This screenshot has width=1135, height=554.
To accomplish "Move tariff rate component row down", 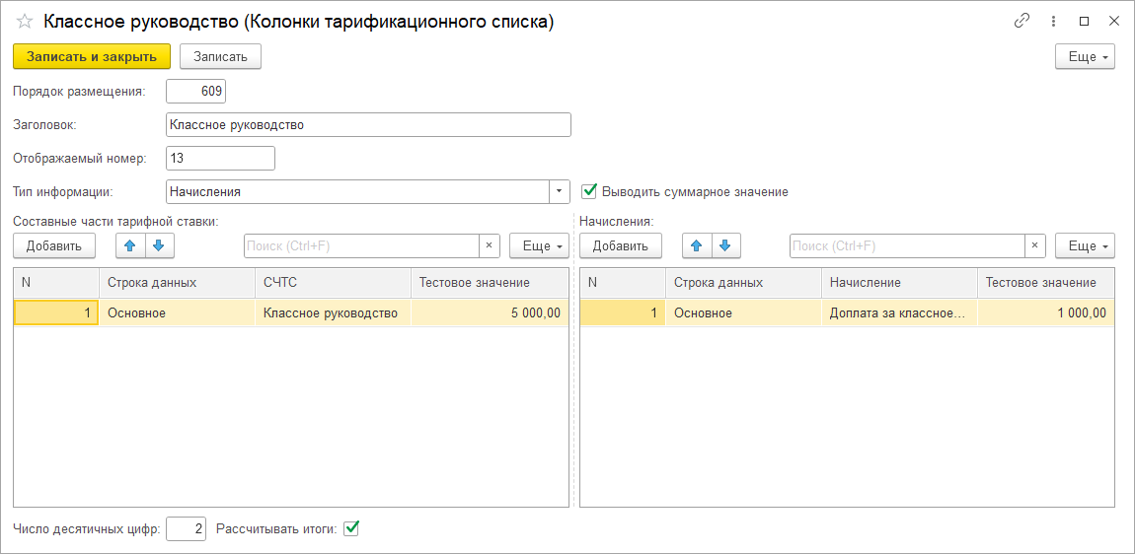I will tap(157, 245).
